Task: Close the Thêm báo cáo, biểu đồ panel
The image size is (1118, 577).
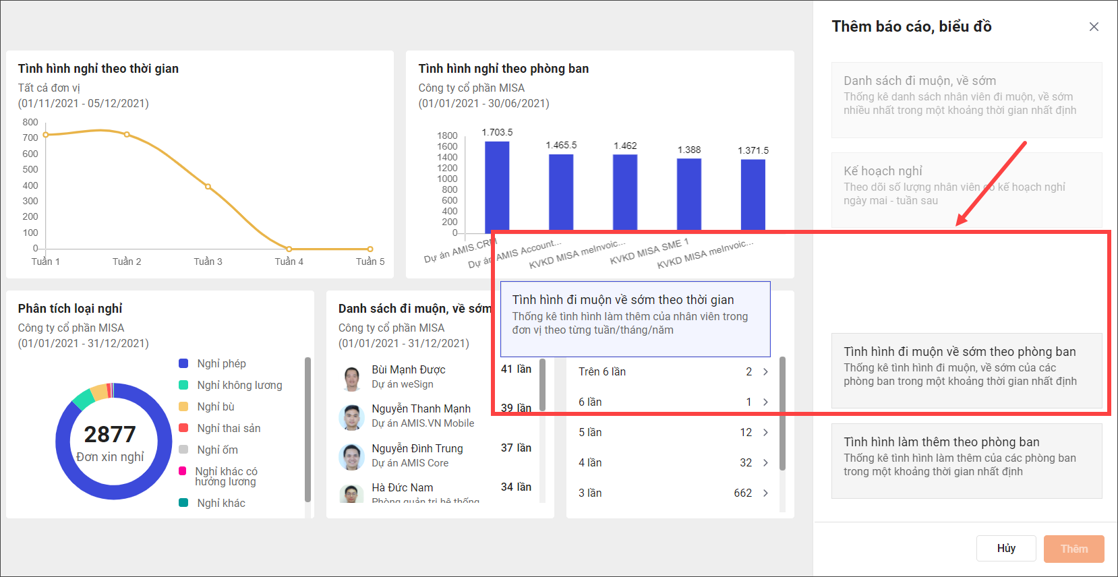Action: (1094, 27)
